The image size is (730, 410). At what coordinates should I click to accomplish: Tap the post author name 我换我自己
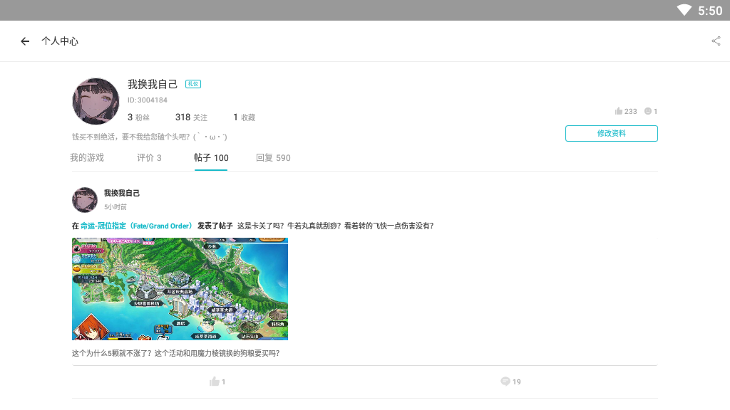tap(122, 194)
